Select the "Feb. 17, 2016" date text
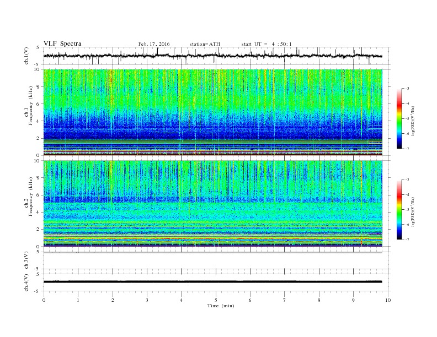The image size is (437, 337). [154, 44]
